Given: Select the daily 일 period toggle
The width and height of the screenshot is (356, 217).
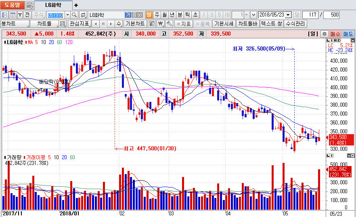Looking at the screenshot, I should 149,15.
